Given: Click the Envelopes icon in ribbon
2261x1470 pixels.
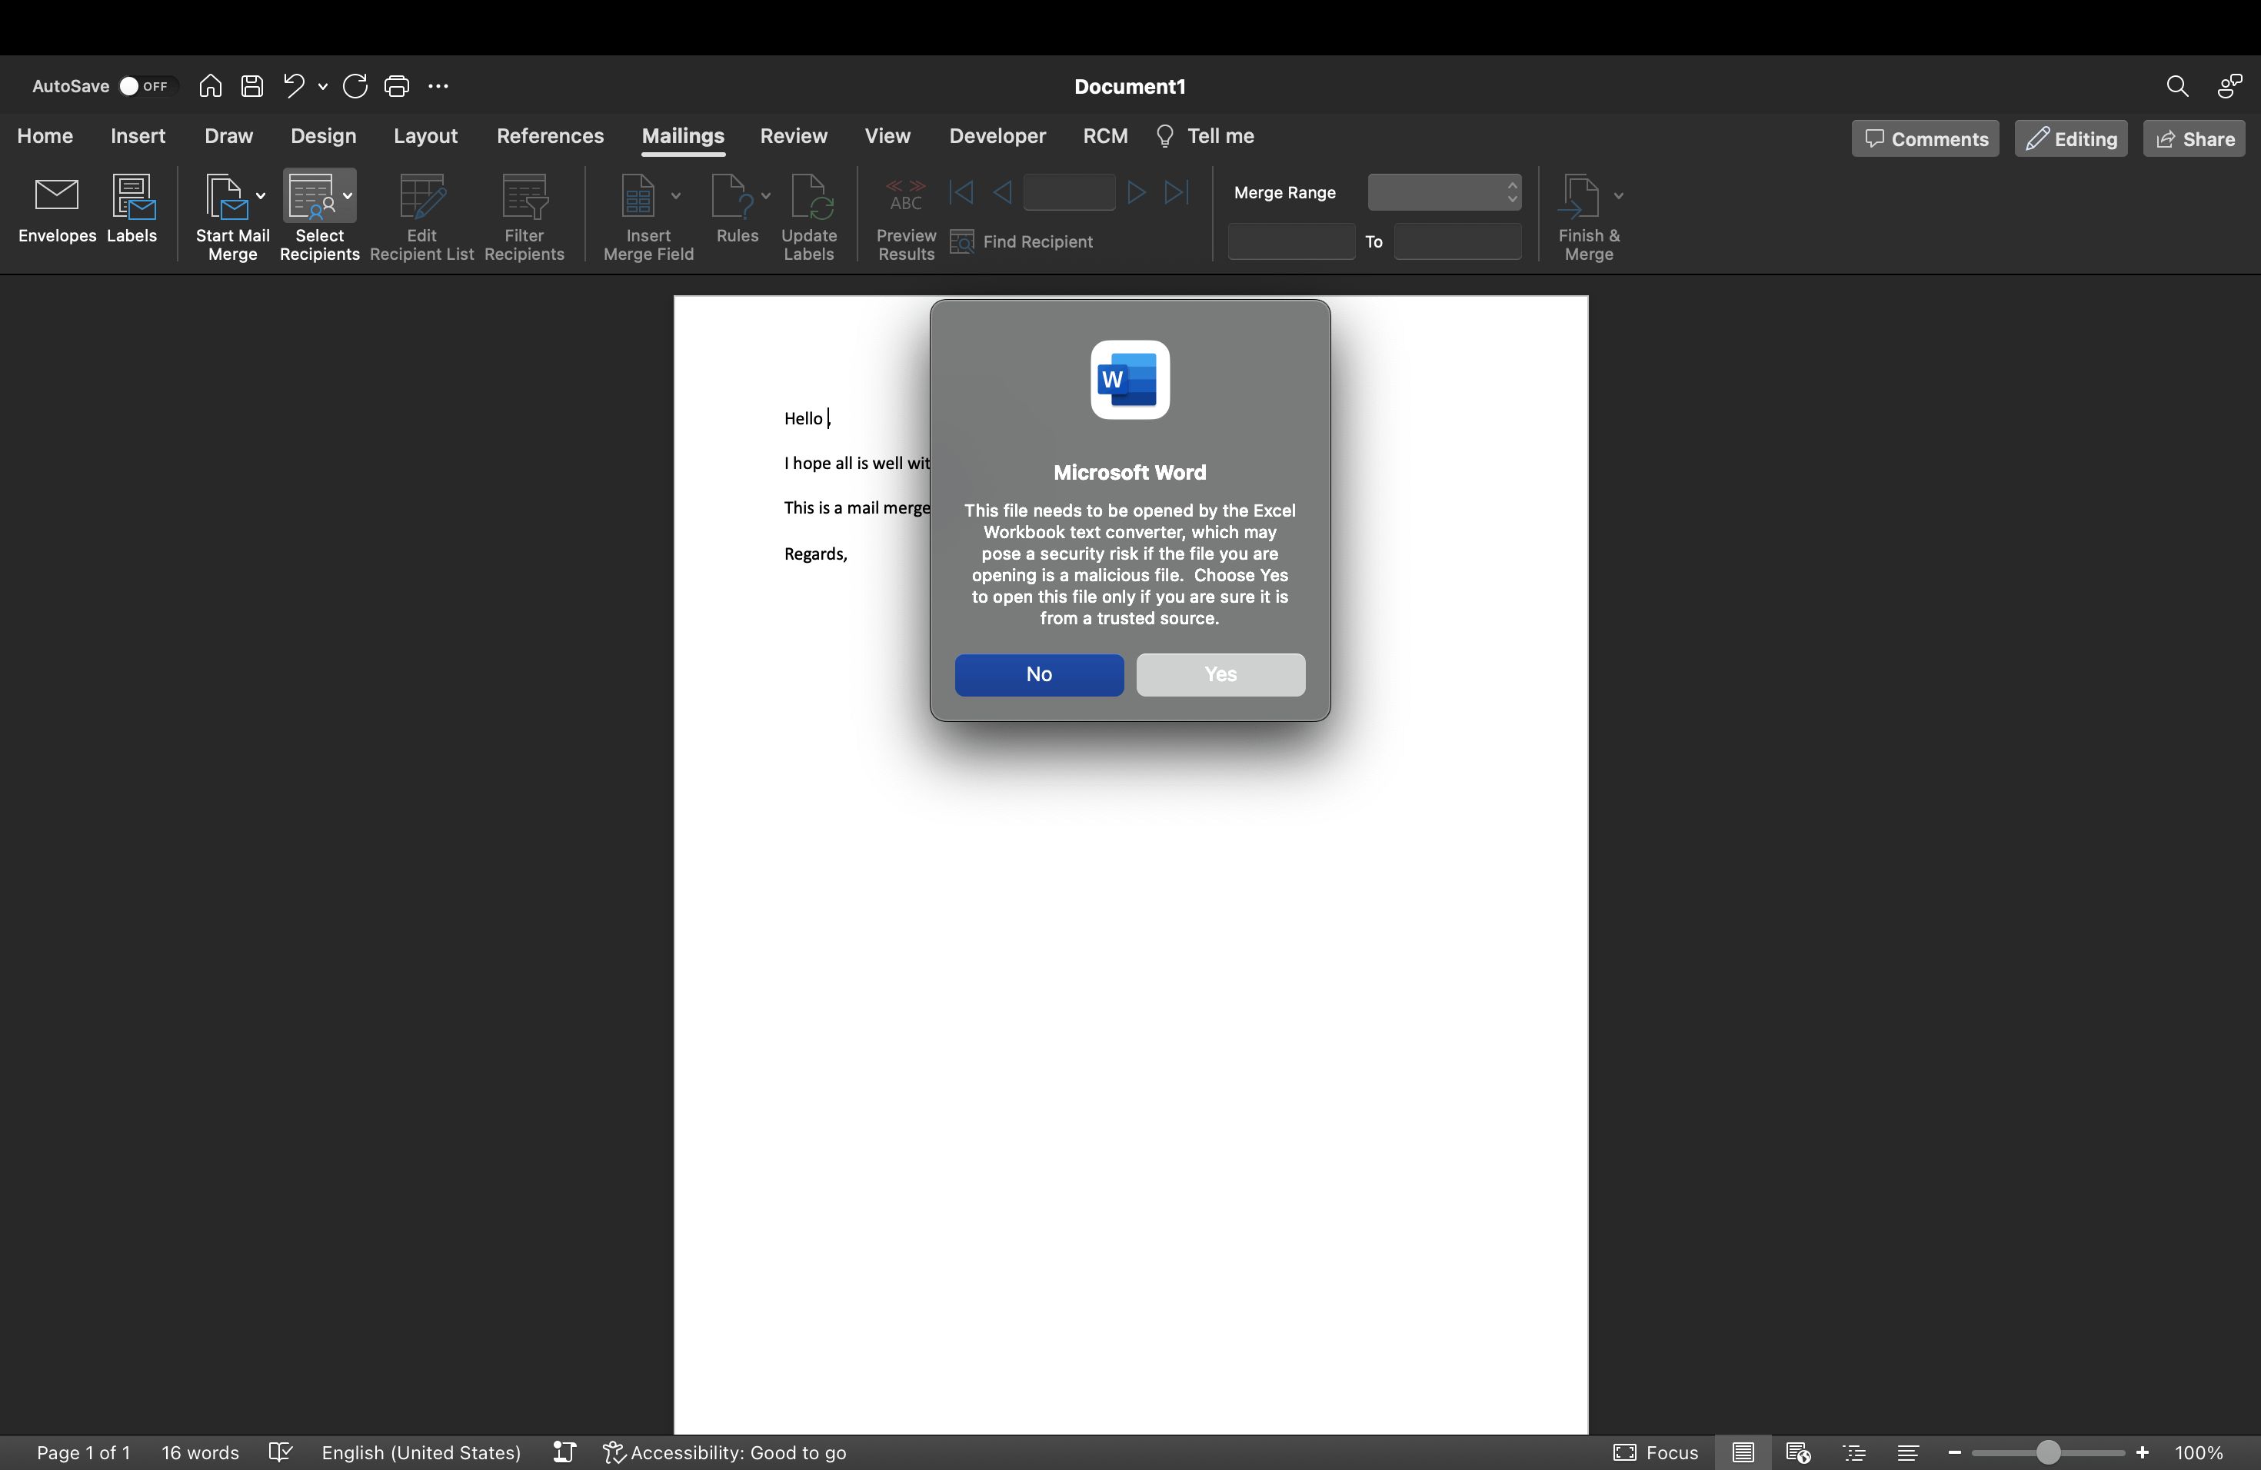Looking at the screenshot, I should (56, 195).
